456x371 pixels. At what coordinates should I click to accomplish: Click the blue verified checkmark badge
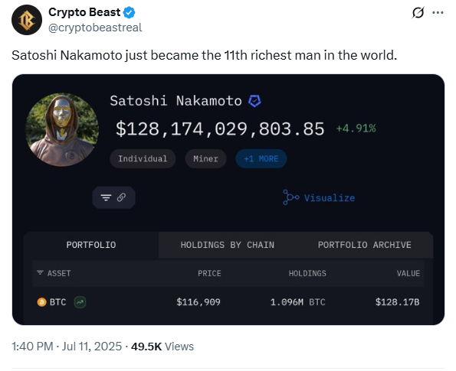[x=129, y=12]
